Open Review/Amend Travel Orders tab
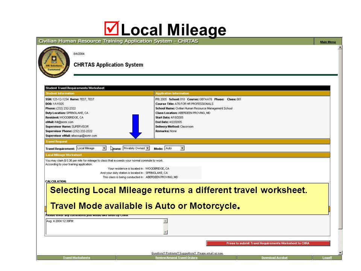 click(176, 257)
